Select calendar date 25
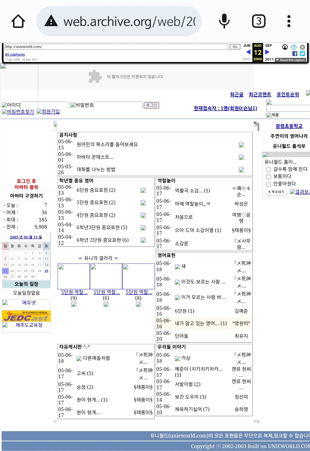Image resolution: width=310 pixels, height=451 pixels. click(x=46, y=271)
